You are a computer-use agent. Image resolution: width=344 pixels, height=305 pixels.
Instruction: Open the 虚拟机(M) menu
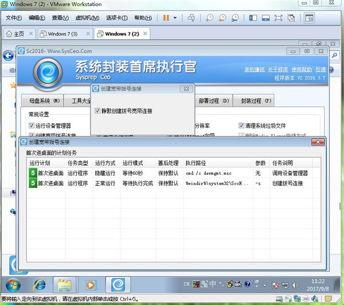87,18
